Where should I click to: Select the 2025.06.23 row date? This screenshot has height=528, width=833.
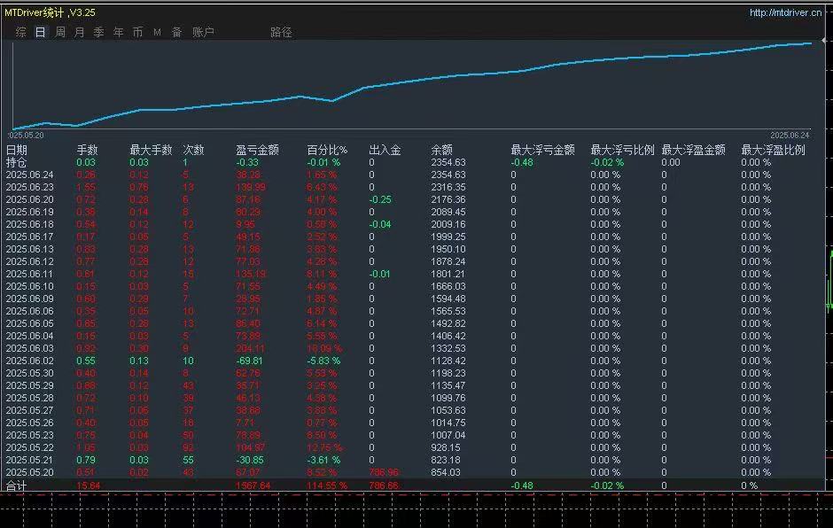(x=30, y=187)
